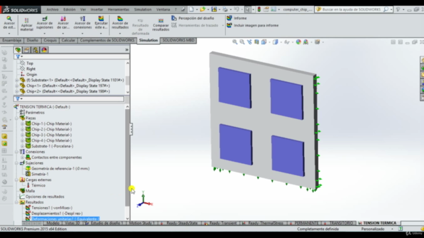Click the Apply Scene icon
Image resolution: width=424 pixels, height=238 pixels.
(x=306, y=42)
